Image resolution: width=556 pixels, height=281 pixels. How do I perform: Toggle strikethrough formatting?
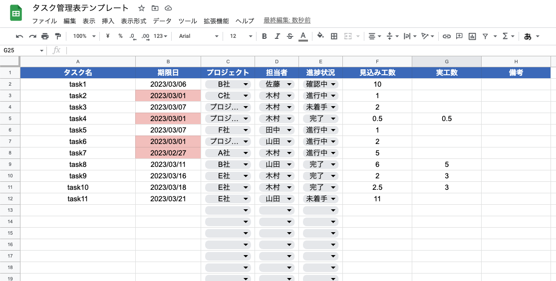point(290,36)
